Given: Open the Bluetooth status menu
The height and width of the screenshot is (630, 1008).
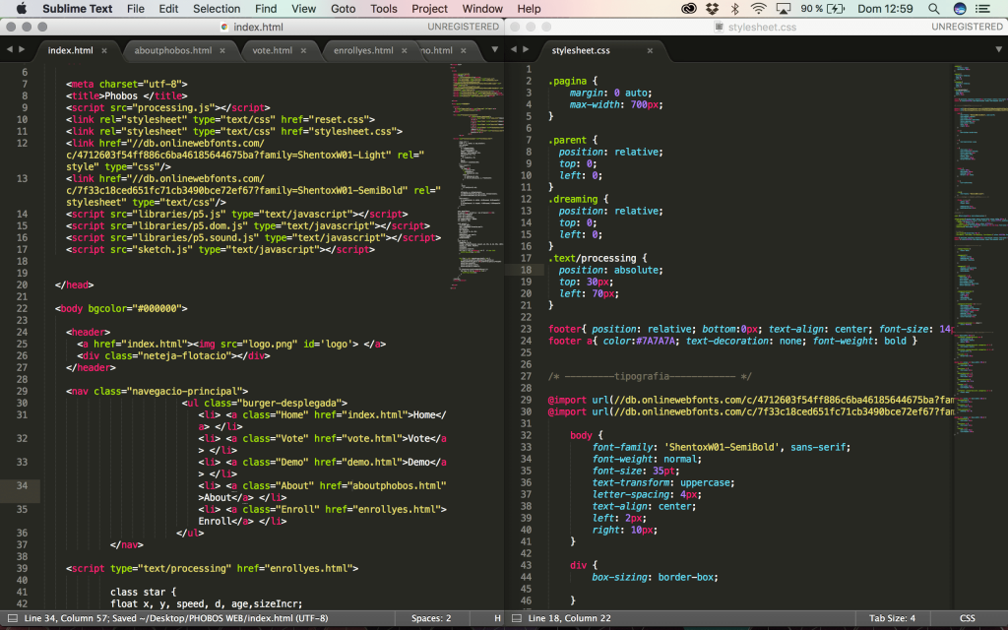Looking at the screenshot, I should (734, 8).
